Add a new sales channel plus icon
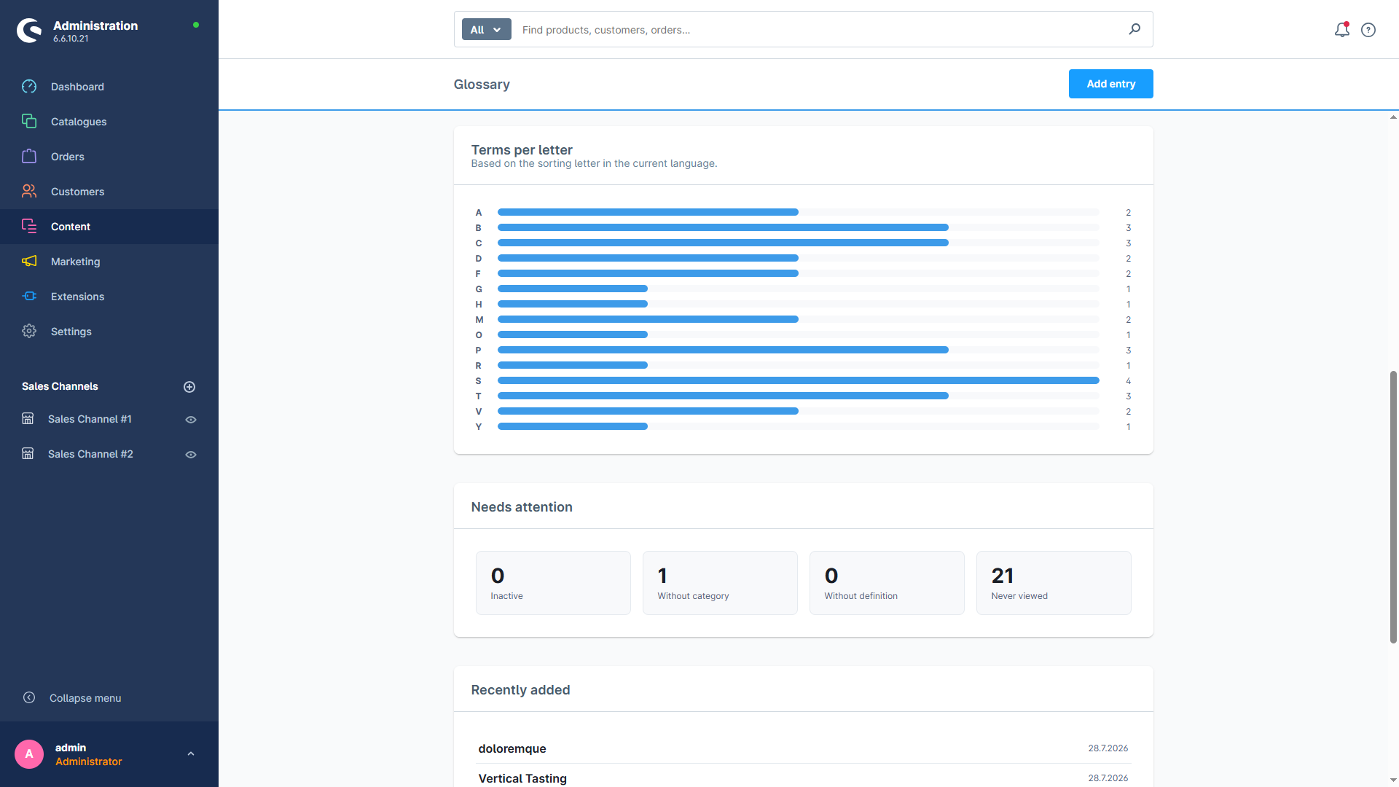This screenshot has width=1399, height=787. tap(189, 387)
